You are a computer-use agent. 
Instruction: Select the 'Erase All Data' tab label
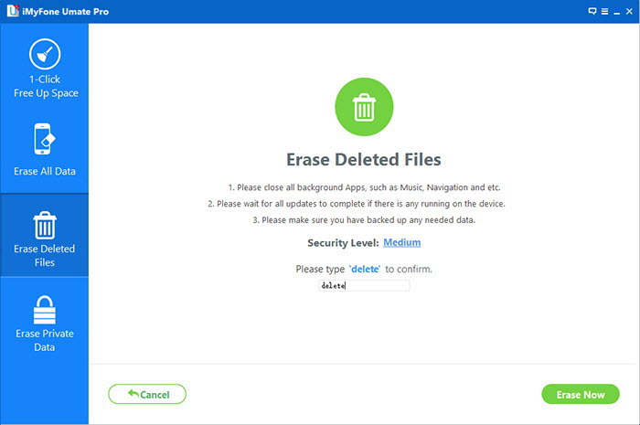44,171
